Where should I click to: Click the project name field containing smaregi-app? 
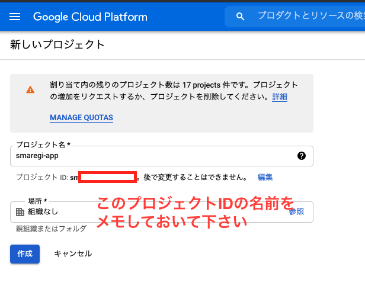tap(162, 156)
